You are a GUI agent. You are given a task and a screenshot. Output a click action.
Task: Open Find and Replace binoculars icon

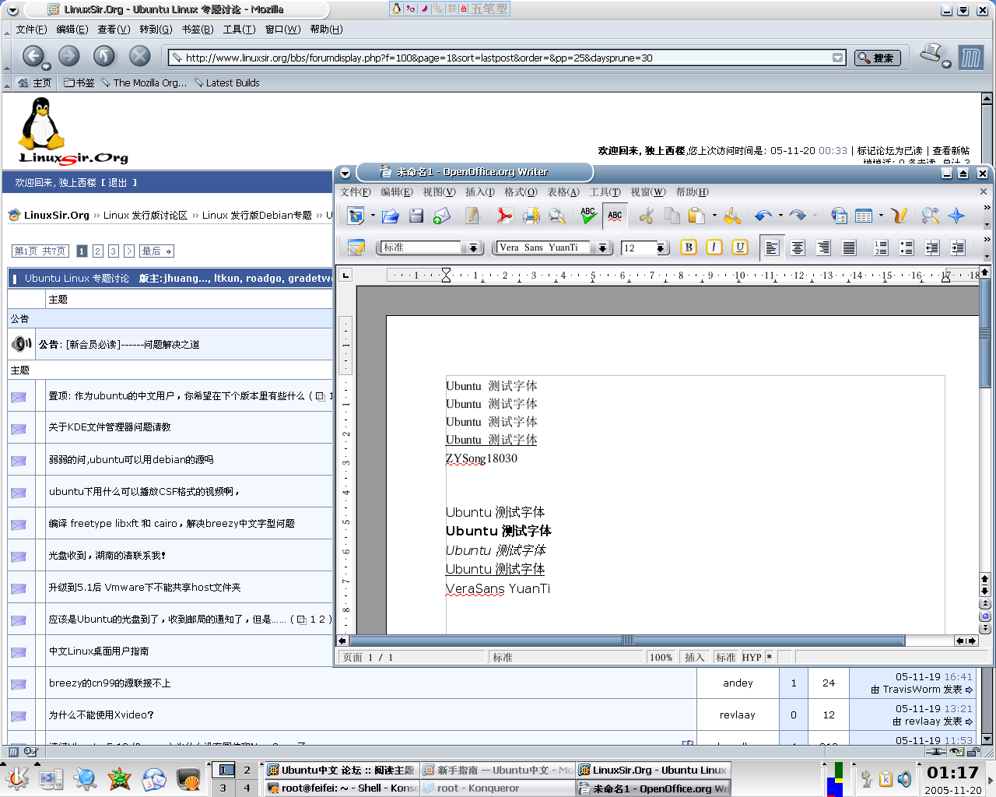[930, 216]
